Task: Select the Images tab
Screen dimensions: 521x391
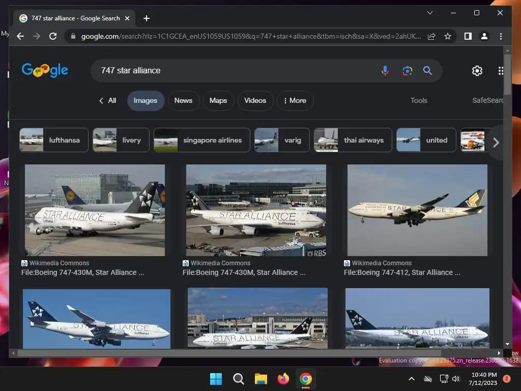Action: [146, 100]
